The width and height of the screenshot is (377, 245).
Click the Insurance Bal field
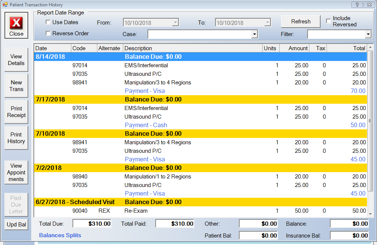349,235
